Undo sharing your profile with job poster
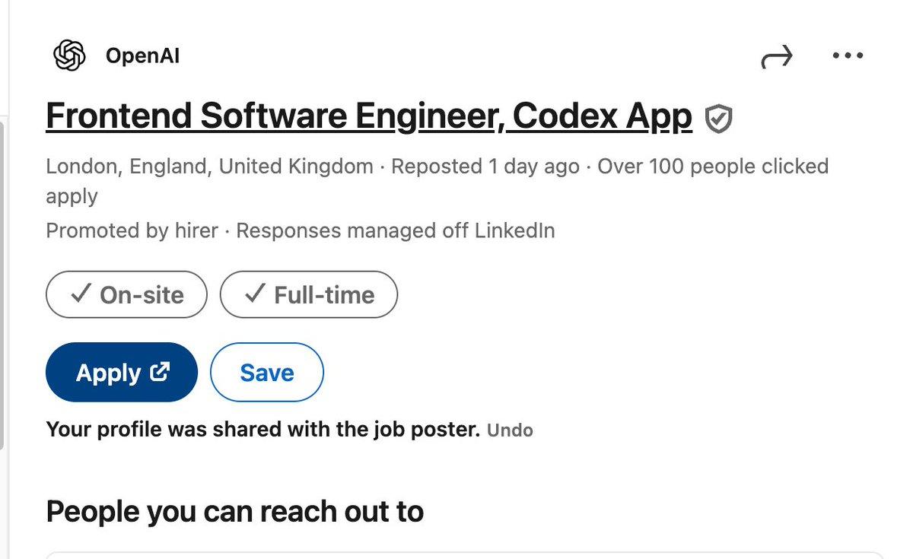The height and width of the screenshot is (559, 913). 510,430
